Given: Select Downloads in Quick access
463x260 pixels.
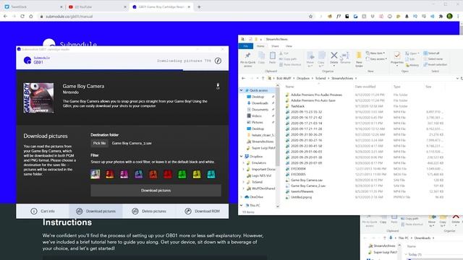Looking at the screenshot, I should [259, 103].
